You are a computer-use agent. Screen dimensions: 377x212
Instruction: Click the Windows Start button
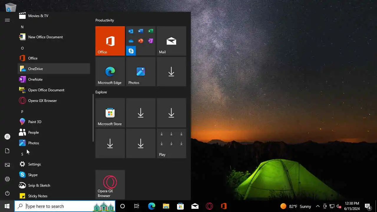coord(7,206)
